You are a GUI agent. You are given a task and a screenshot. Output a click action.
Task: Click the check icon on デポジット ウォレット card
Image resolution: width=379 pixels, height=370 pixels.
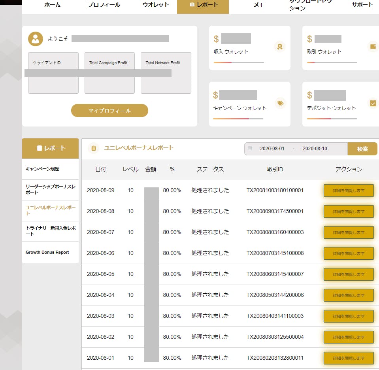[373, 103]
